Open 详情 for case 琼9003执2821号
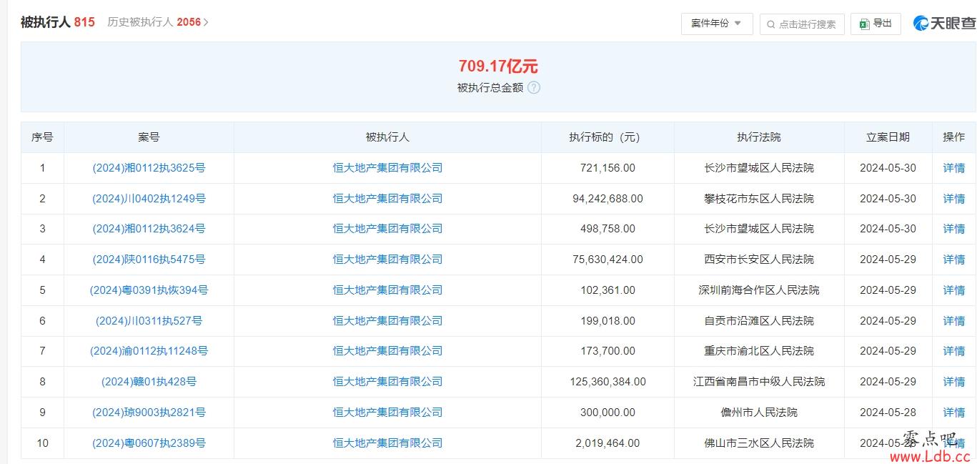 (x=954, y=413)
